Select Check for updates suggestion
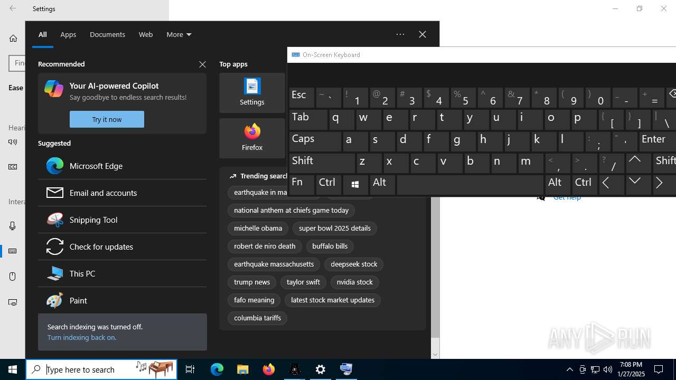 point(122,246)
